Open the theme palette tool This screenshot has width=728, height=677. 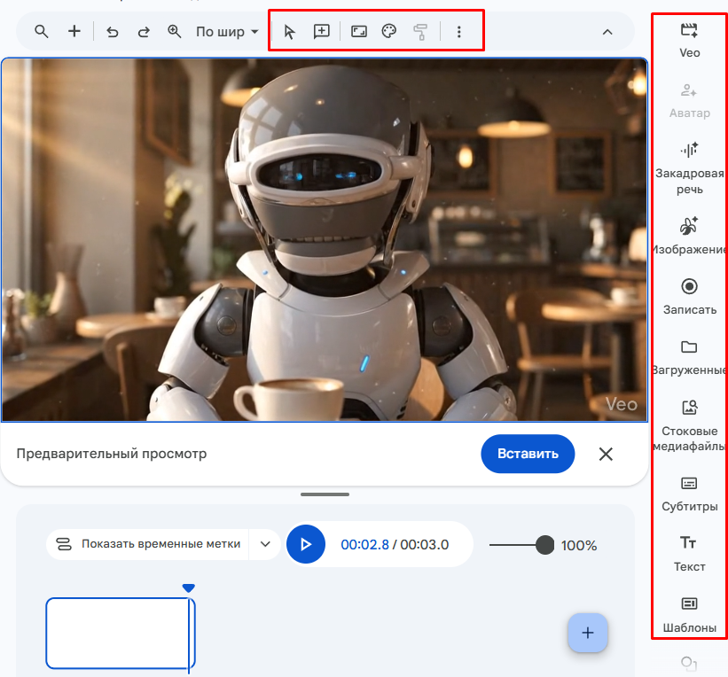coord(390,31)
